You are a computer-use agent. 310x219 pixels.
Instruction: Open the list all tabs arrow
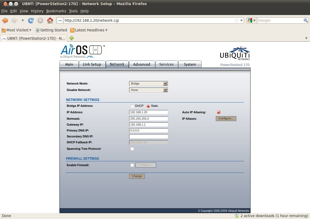click(x=306, y=38)
